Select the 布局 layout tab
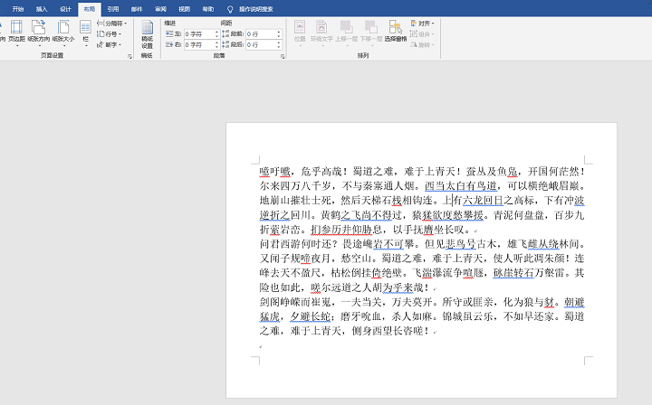This screenshot has width=652, height=405. [x=90, y=9]
